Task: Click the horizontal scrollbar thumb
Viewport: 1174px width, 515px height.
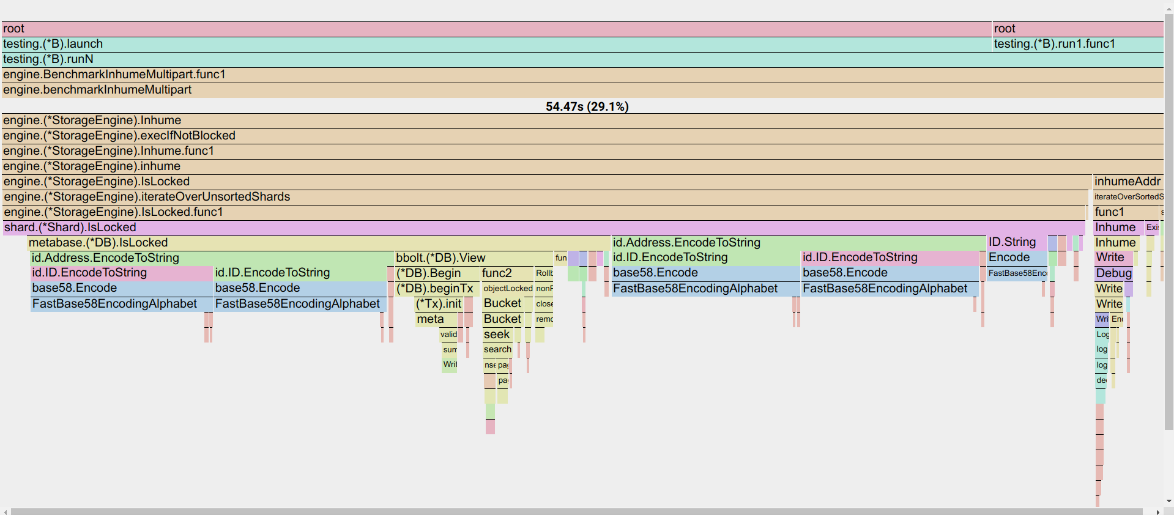Action: 576,511
